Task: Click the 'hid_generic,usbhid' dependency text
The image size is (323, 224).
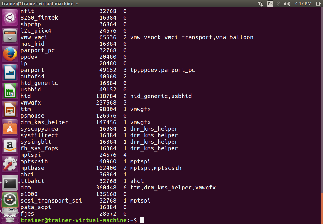Action: pyautogui.click(x=161, y=96)
